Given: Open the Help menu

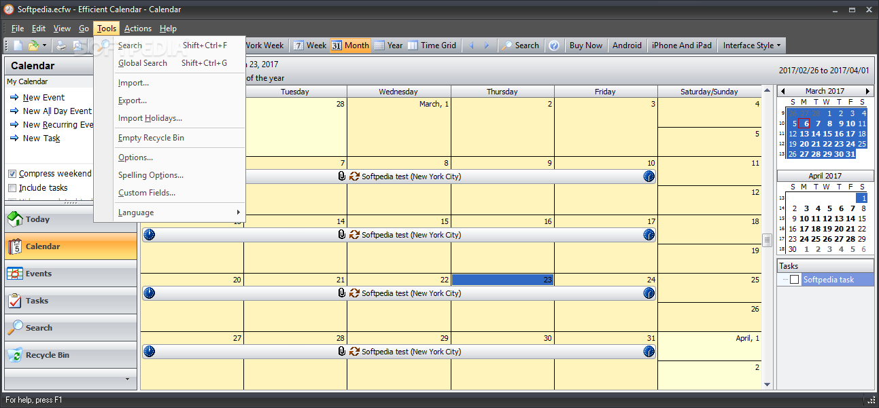Looking at the screenshot, I should pyautogui.click(x=168, y=29).
